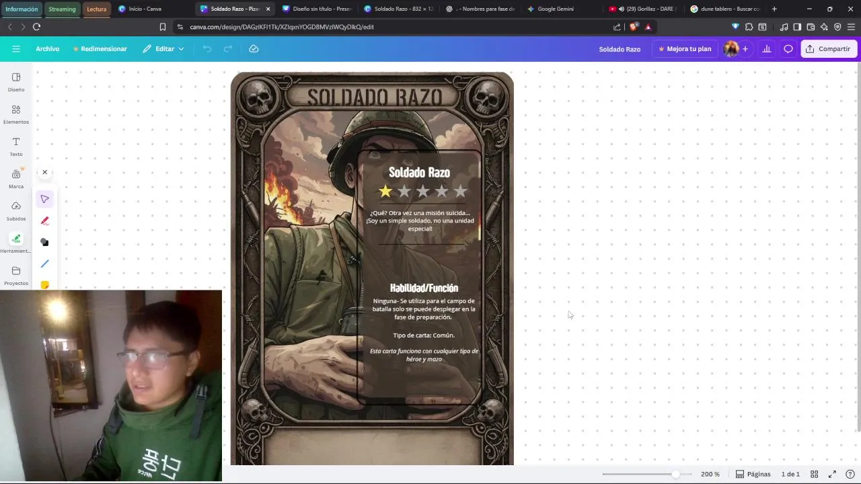This screenshot has height=484, width=861.
Task: Enter fullscreen presentation mode
Action: pyautogui.click(x=832, y=474)
